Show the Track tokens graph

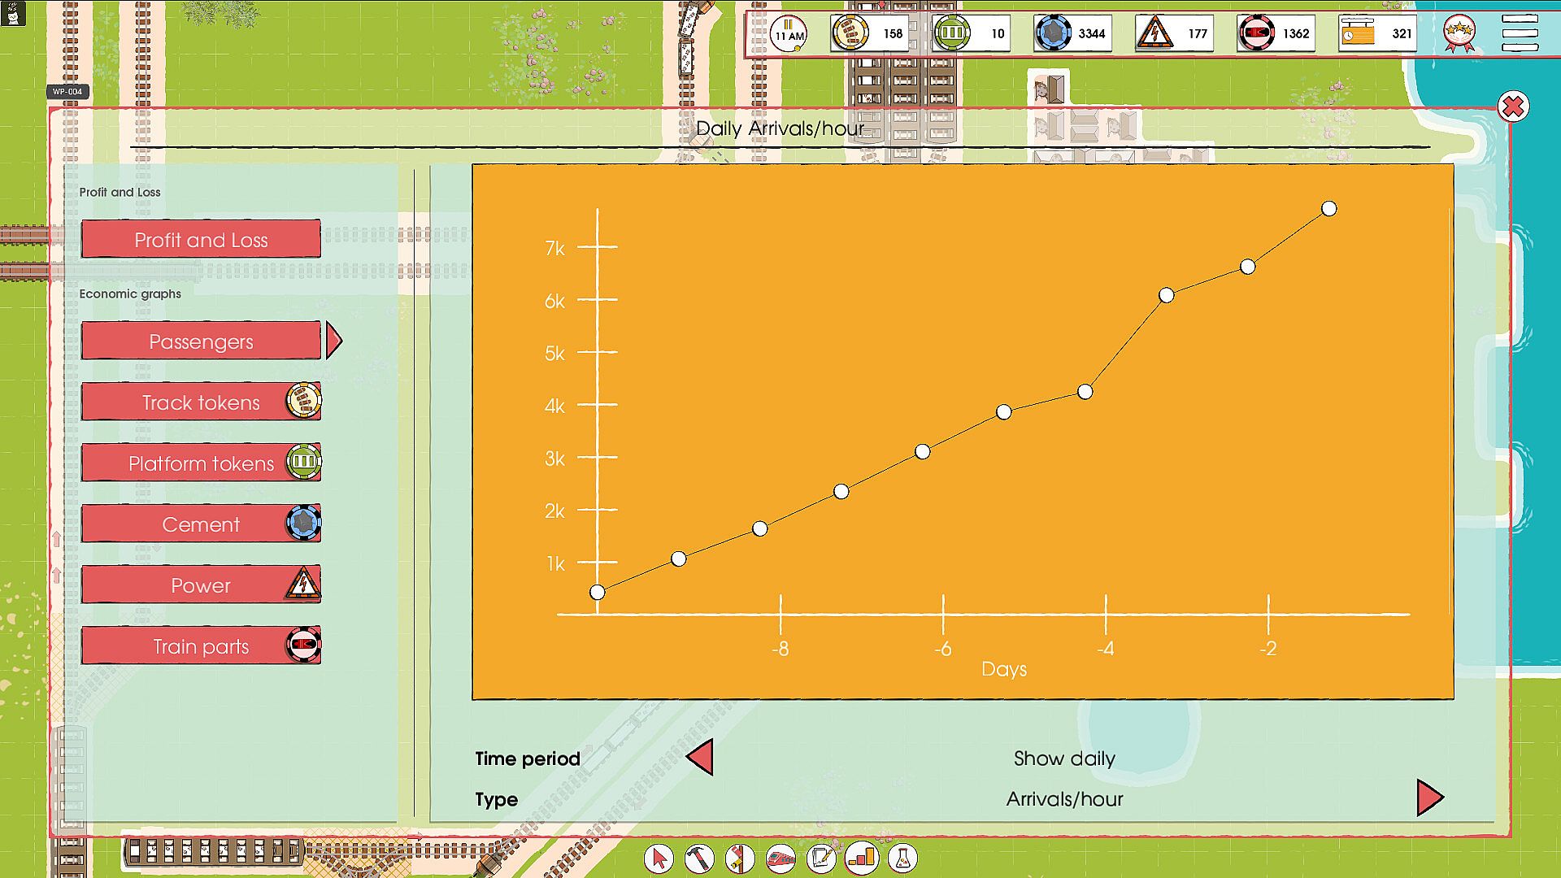(x=201, y=402)
